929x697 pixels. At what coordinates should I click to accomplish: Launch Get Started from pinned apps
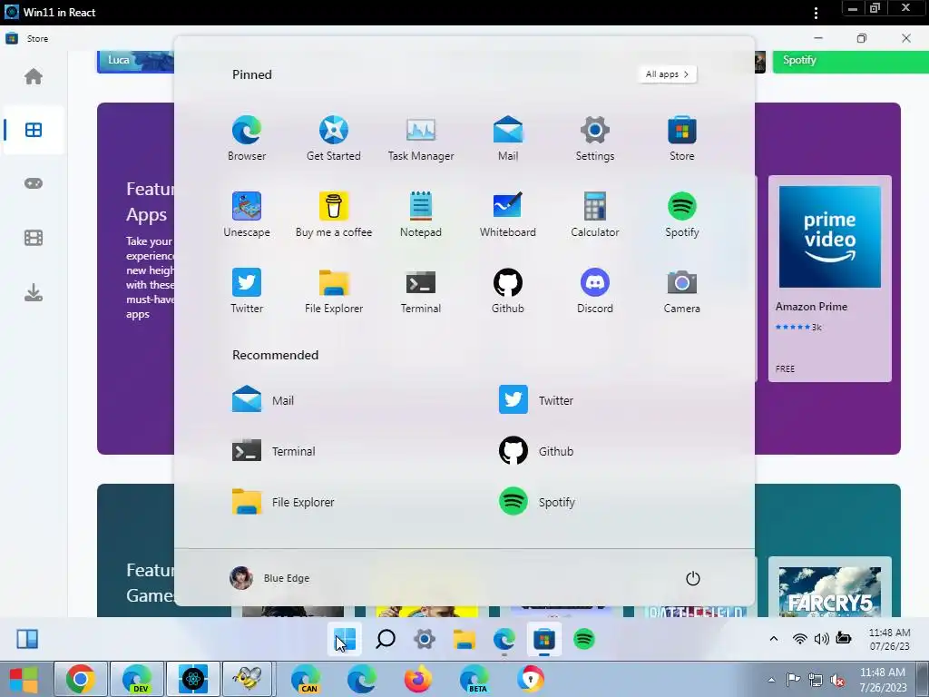334,139
